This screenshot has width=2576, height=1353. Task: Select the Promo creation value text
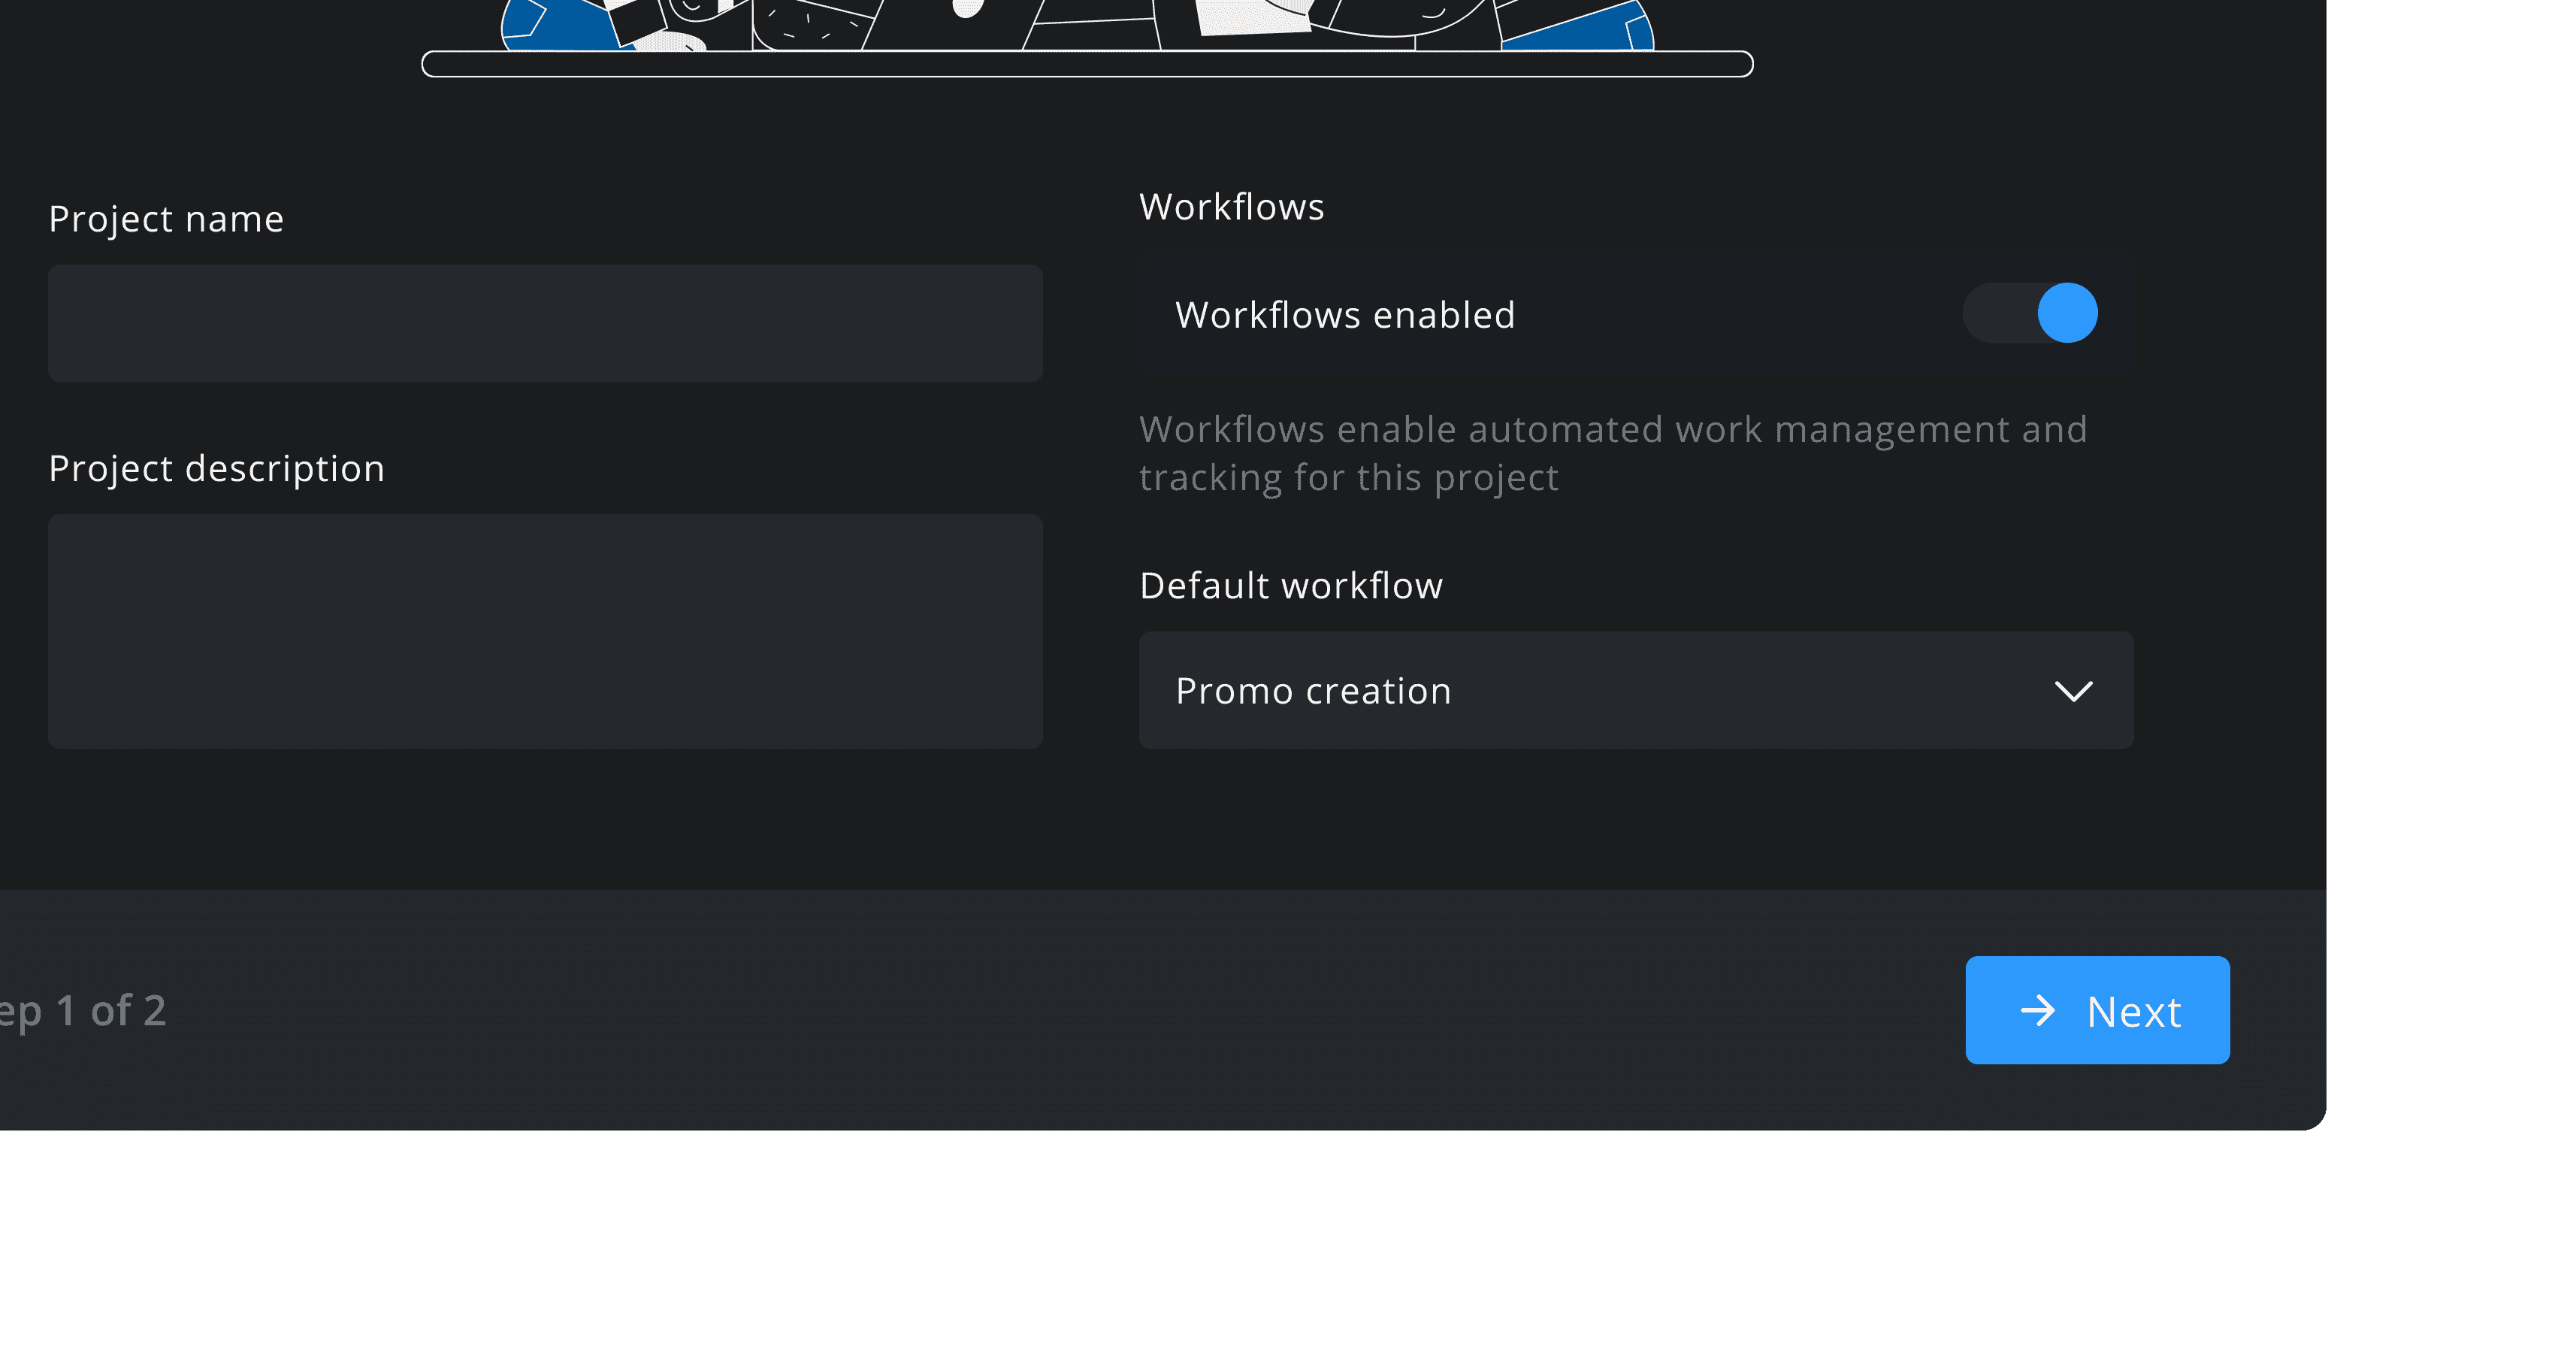pos(1313,691)
